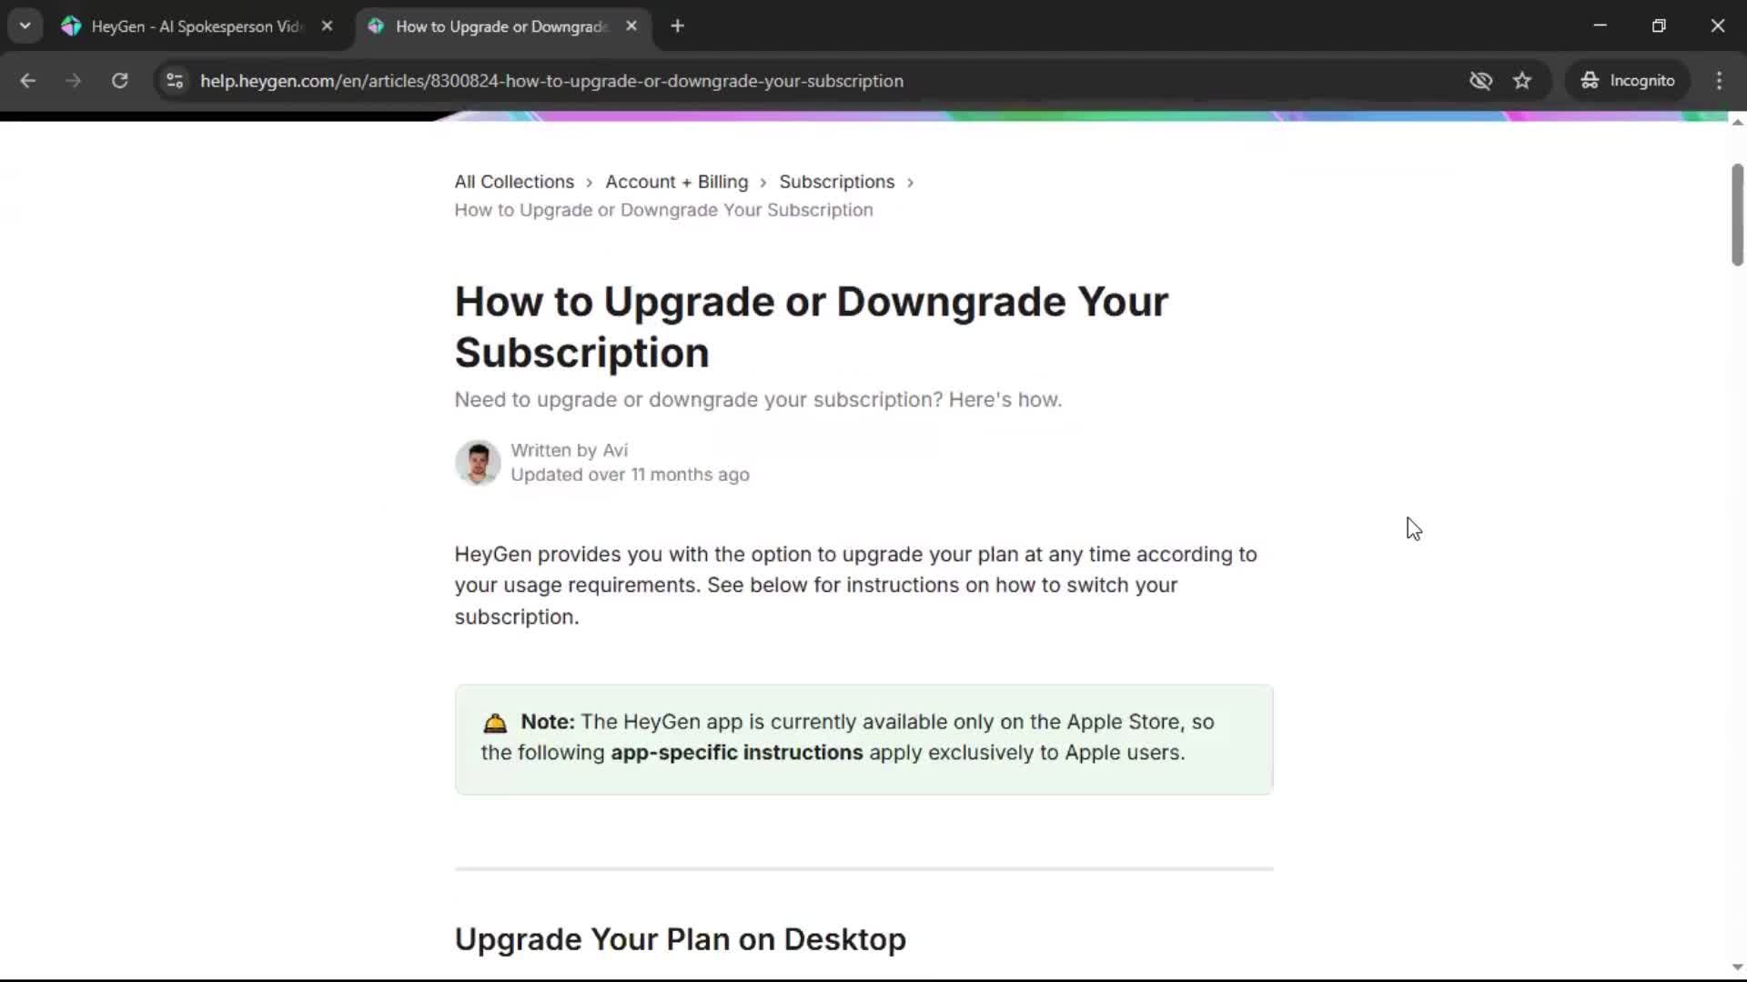1747x982 pixels.
Task: Click the browser back arrow
Action: point(27,81)
